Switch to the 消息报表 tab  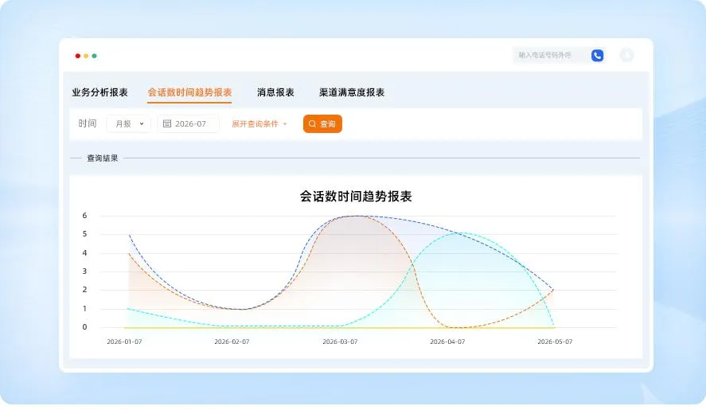[275, 92]
